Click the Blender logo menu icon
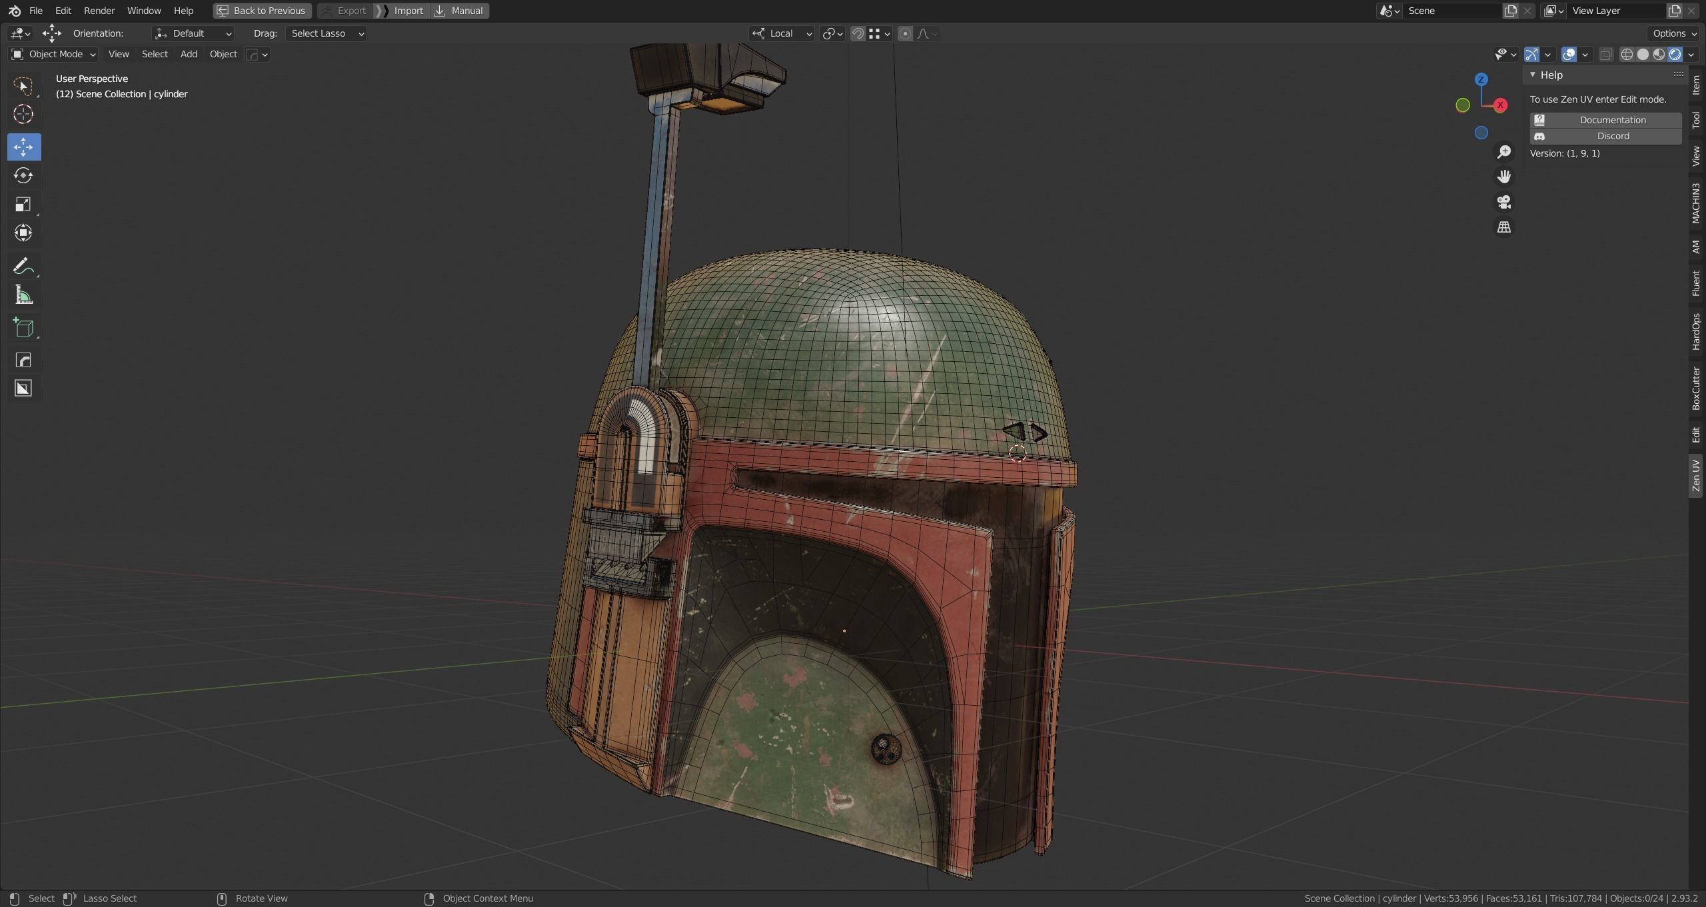Image resolution: width=1706 pixels, height=907 pixels. (14, 11)
